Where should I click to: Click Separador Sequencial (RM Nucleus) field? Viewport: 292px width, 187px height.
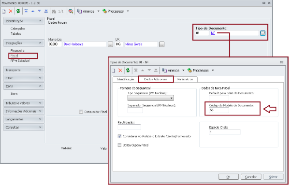pyautogui.click(x=135, y=110)
